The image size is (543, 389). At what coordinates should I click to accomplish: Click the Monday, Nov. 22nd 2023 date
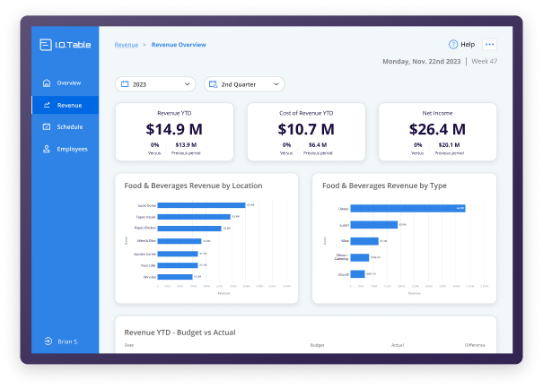coord(422,62)
